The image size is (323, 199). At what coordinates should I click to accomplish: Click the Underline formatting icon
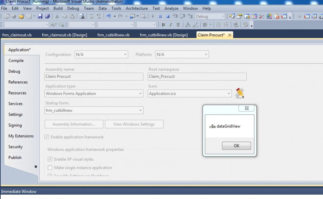click(x=178, y=25)
